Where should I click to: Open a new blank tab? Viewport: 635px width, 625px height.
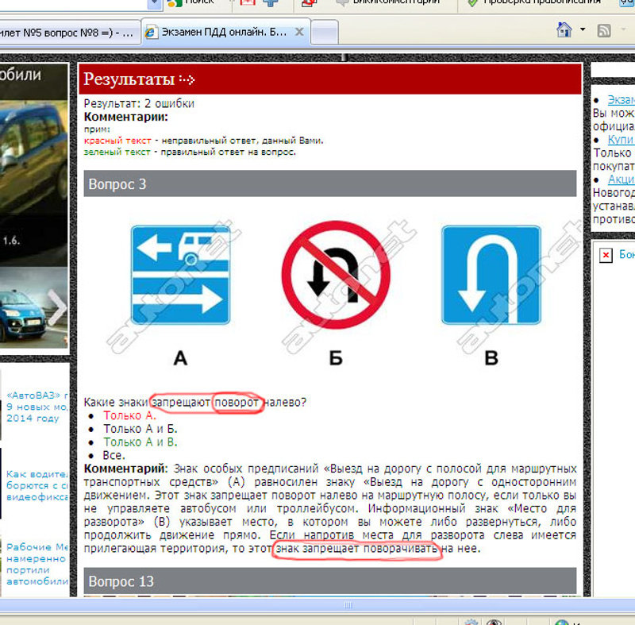(x=325, y=32)
